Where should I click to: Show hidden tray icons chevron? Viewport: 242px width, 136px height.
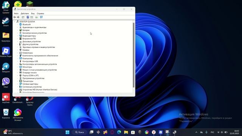pos(196,132)
